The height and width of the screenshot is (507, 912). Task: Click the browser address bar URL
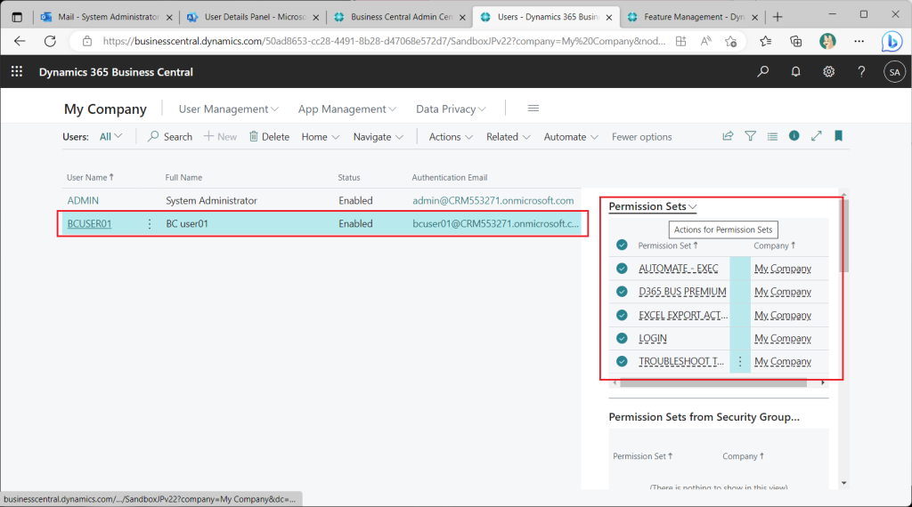point(384,41)
